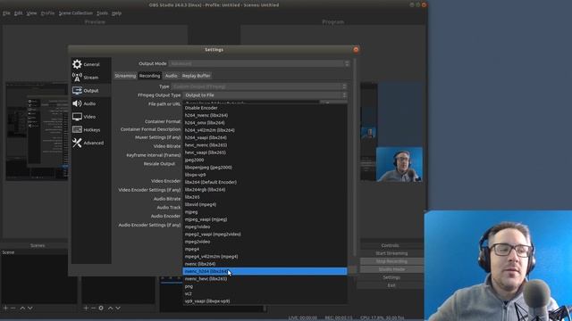Close the Settings dialog

pyautogui.click(x=356, y=50)
